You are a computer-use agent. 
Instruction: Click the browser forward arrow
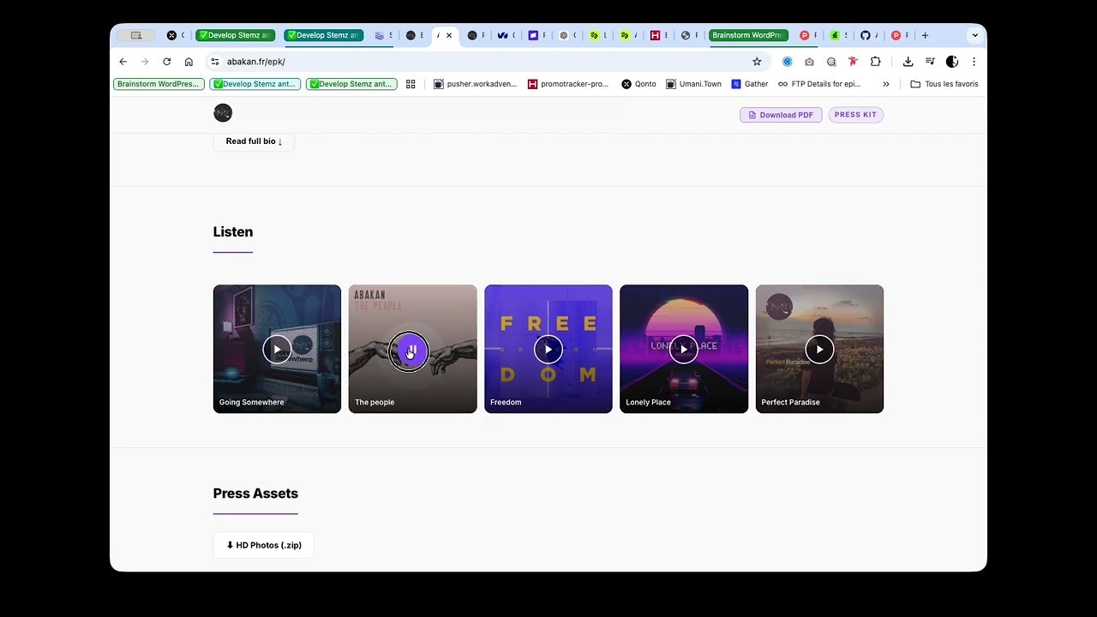tap(144, 62)
